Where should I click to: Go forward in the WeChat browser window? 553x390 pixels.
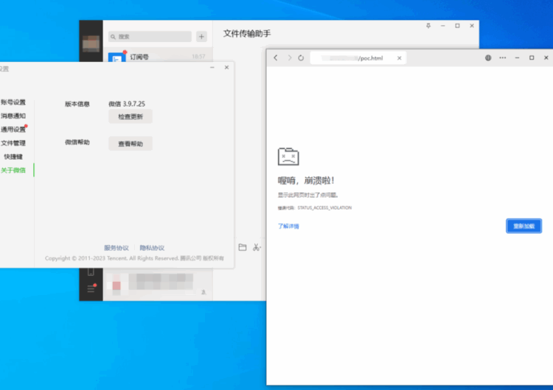click(289, 57)
